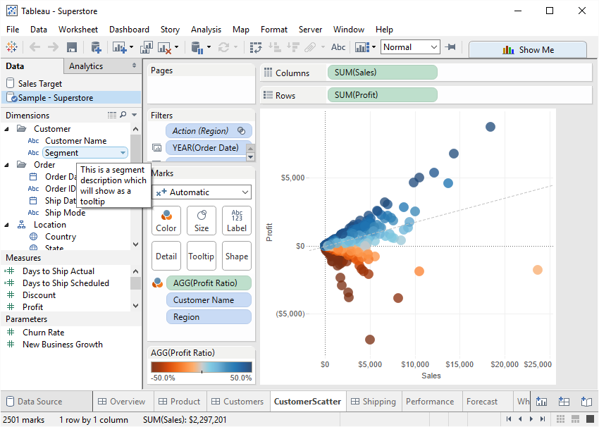Image resolution: width=599 pixels, height=427 pixels.
Task: Click the first-sheet navigation arrow
Action: (x=509, y=419)
